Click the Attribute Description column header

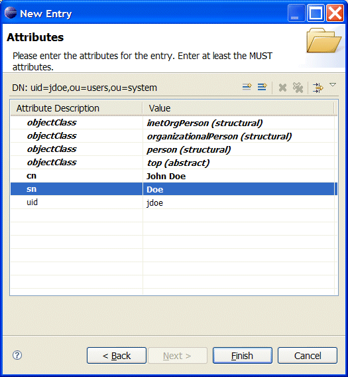tap(76, 108)
